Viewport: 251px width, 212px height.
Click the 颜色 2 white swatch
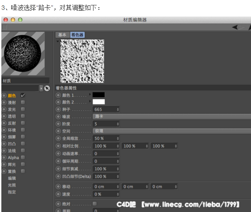click(98, 102)
